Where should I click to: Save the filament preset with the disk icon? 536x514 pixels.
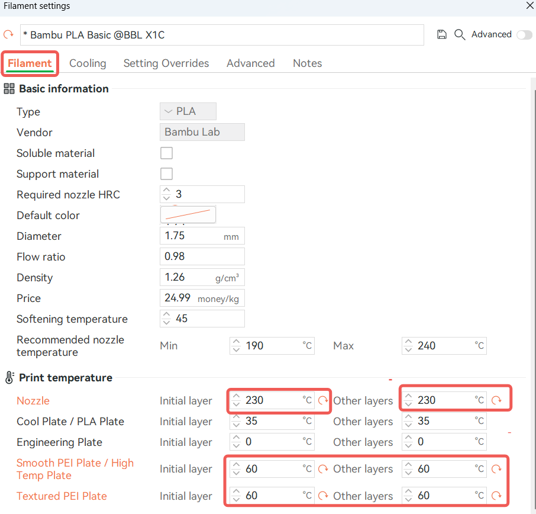[x=442, y=34]
